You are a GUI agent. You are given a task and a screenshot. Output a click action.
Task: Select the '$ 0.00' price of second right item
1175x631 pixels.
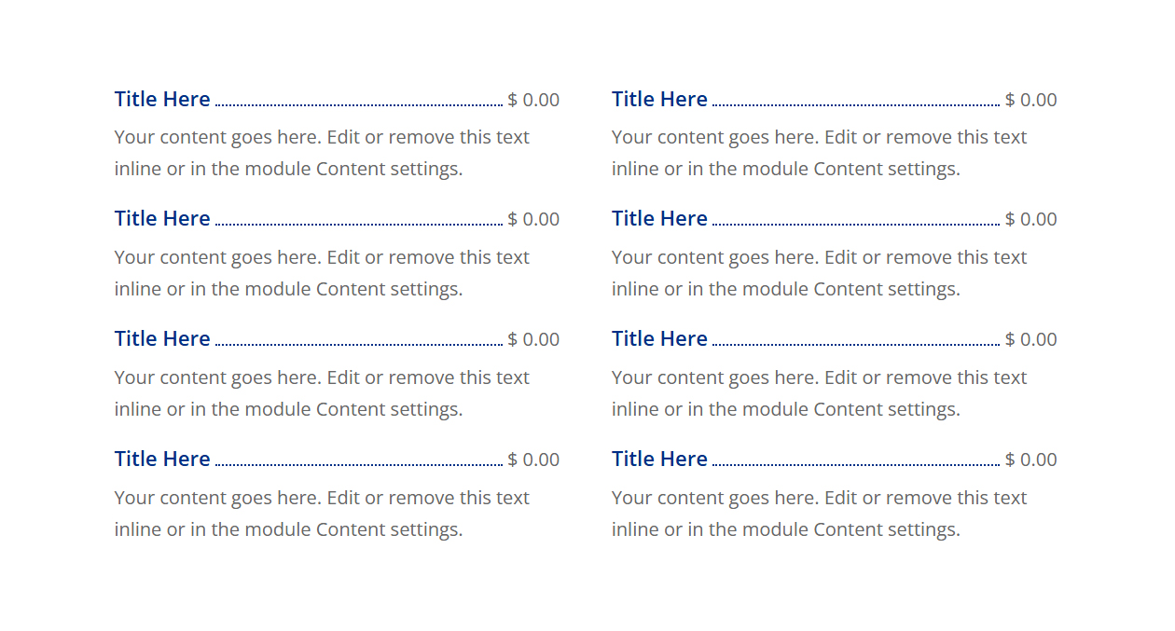pyautogui.click(x=1031, y=219)
